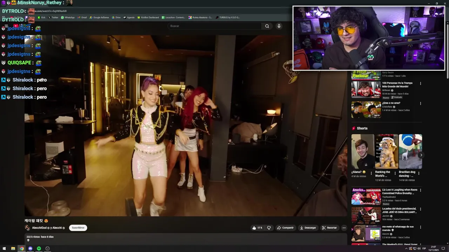Click the TheRealDreik2 channel name

pos(389,197)
